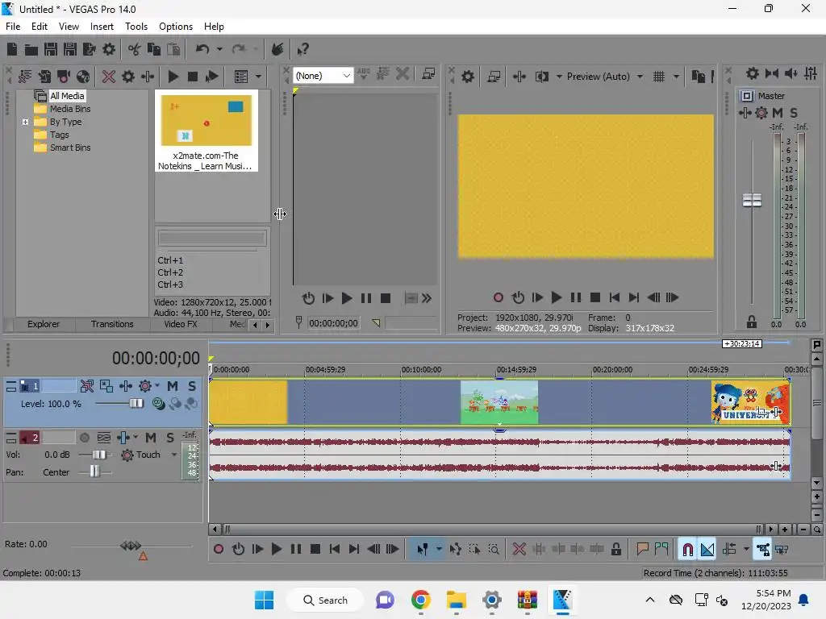Open Auto Ripple mode dropdown arrow
Screen dimensions: 826x619
[x=746, y=550]
